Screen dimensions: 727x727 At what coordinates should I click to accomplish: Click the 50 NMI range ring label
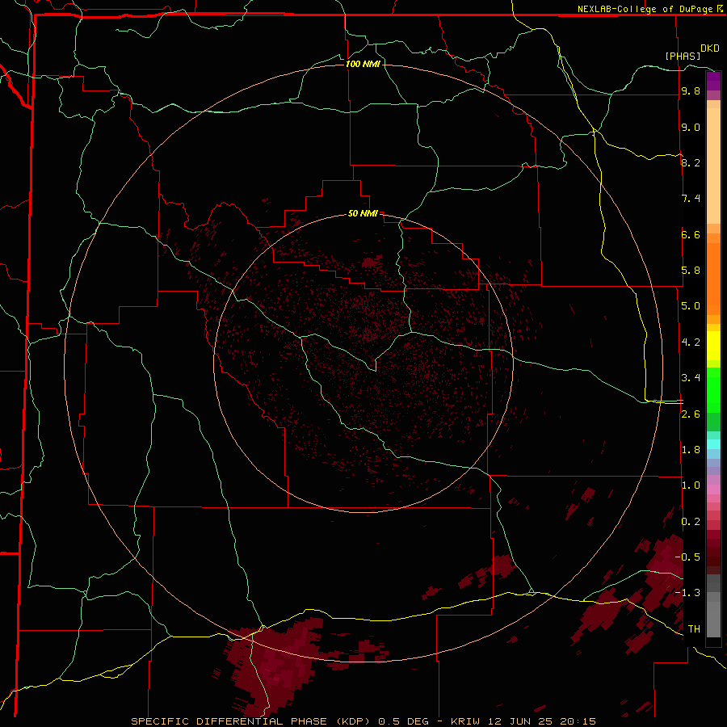[363, 213]
